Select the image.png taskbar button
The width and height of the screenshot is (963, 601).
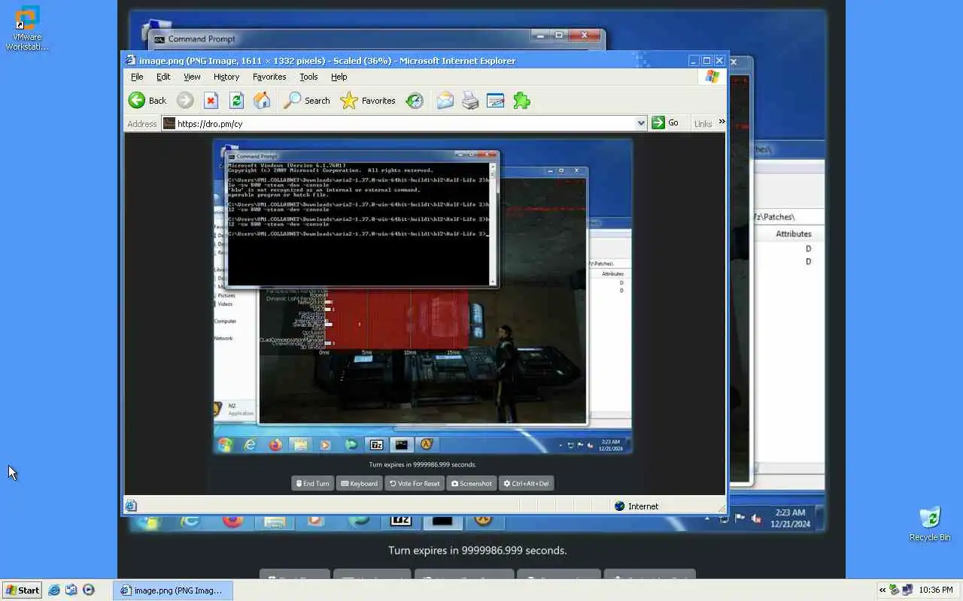click(x=173, y=590)
